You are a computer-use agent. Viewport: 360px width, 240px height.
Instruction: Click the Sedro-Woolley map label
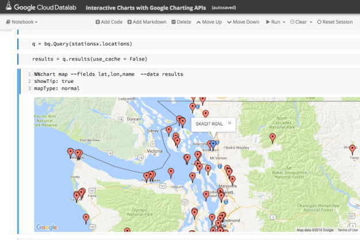237,147
